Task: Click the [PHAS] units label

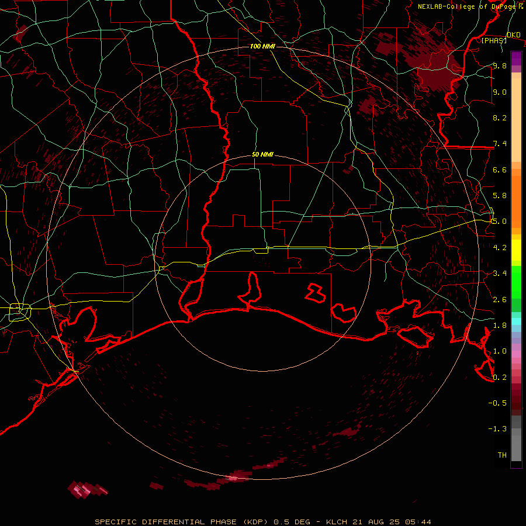Action: click(x=494, y=40)
